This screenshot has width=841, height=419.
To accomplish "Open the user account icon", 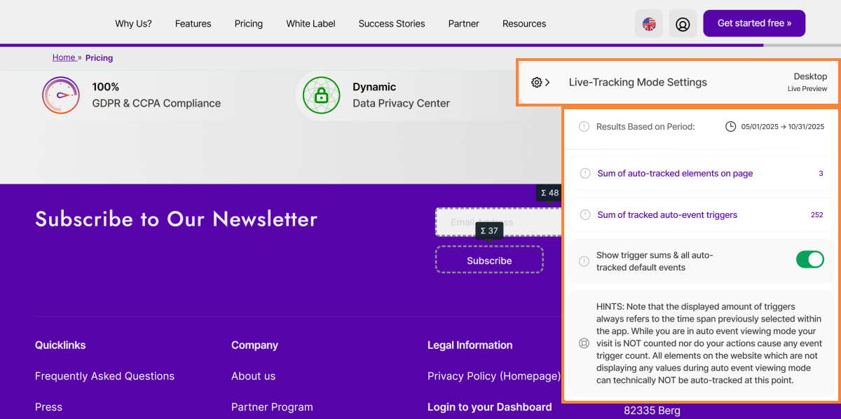I will coord(682,24).
